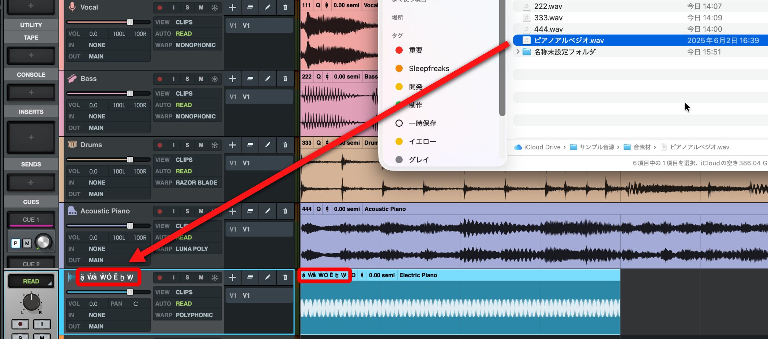
Task: Arm record on the Vocal track
Action: [x=160, y=7]
